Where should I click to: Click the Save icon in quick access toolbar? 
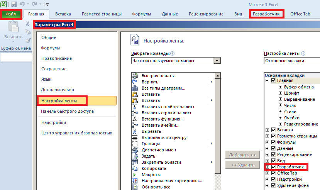14,4
